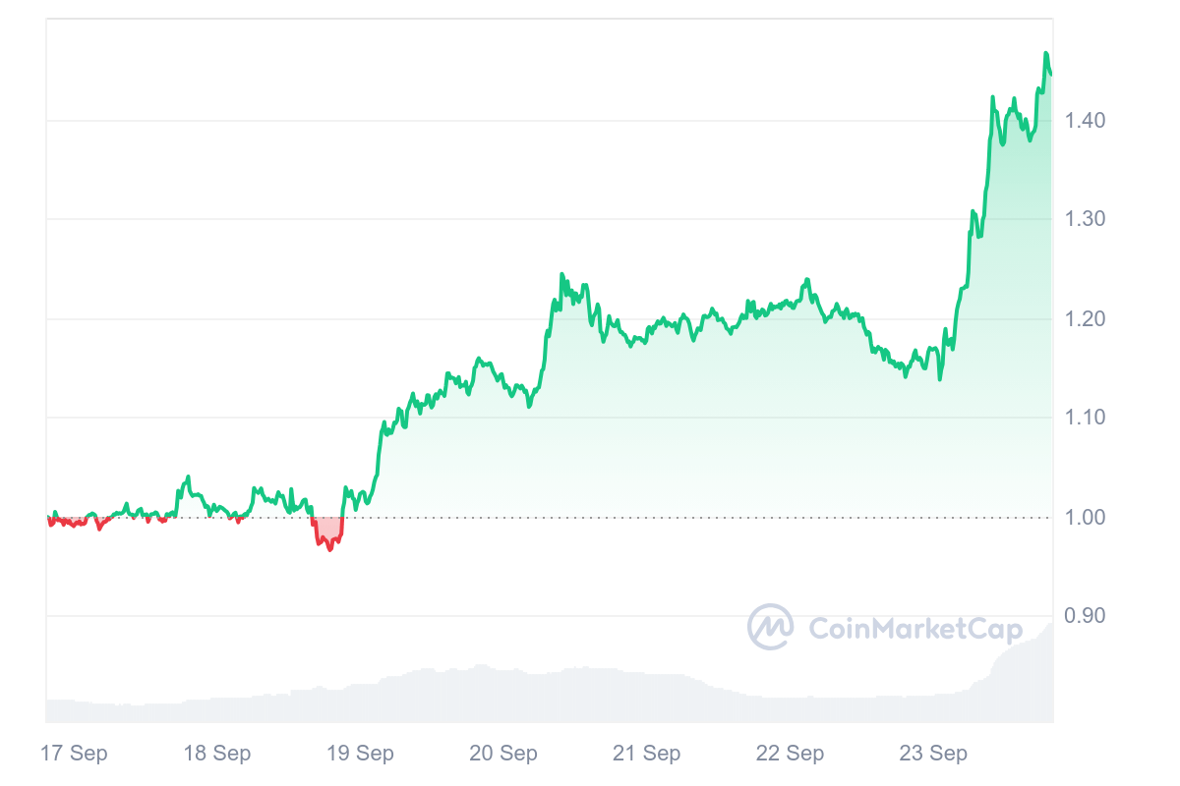Click the 20 Sep axis label
1180x786 pixels.
coord(503,754)
